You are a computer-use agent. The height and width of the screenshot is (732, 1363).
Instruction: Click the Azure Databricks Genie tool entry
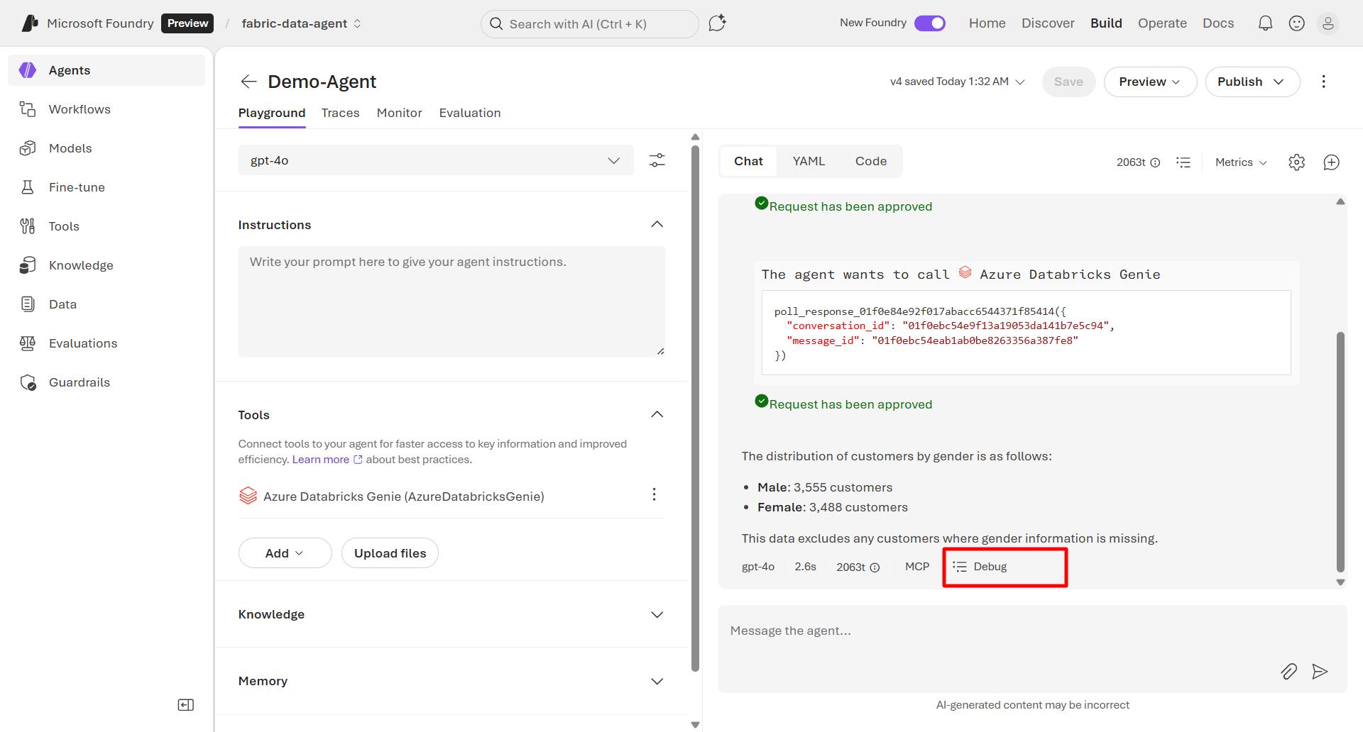[x=403, y=497]
